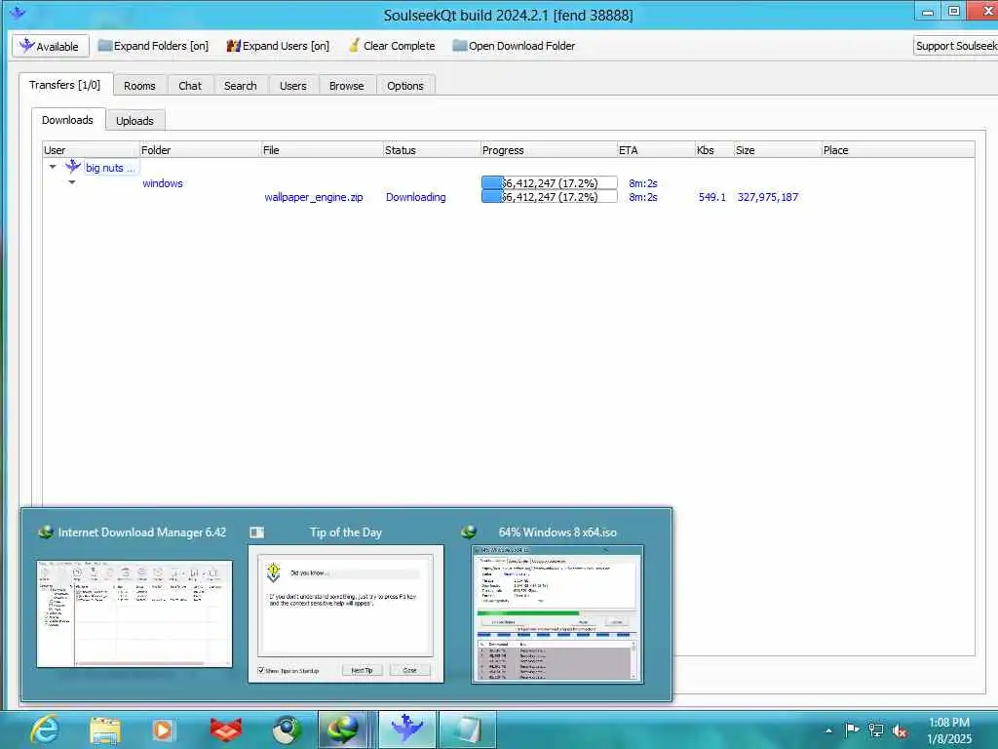The image size is (998, 749).
Task: Sort by File column header
Action: [322, 149]
